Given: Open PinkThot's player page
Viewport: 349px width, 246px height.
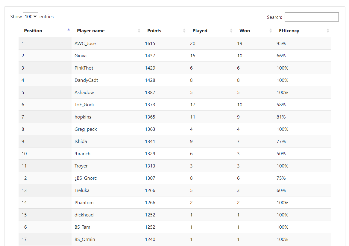Looking at the screenshot, I should (84, 68).
